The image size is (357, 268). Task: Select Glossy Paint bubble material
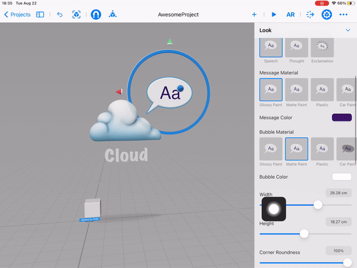point(271,149)
